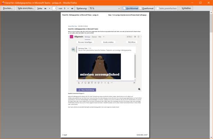Maximize the Firefox window
This screenshot has height=139, width=213.
(201, 3)
